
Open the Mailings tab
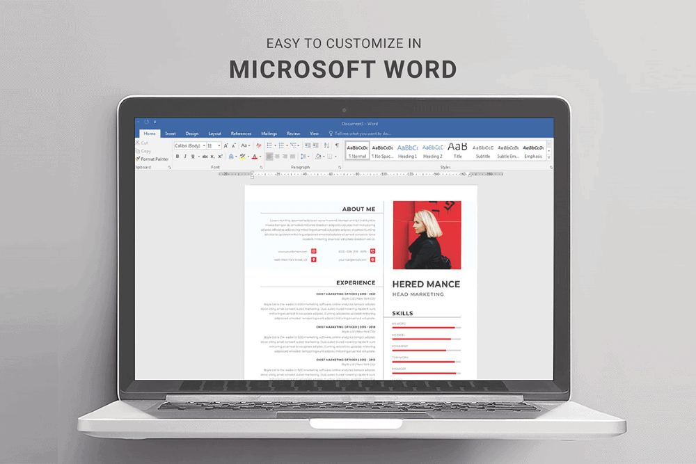(x=269, y=134)
